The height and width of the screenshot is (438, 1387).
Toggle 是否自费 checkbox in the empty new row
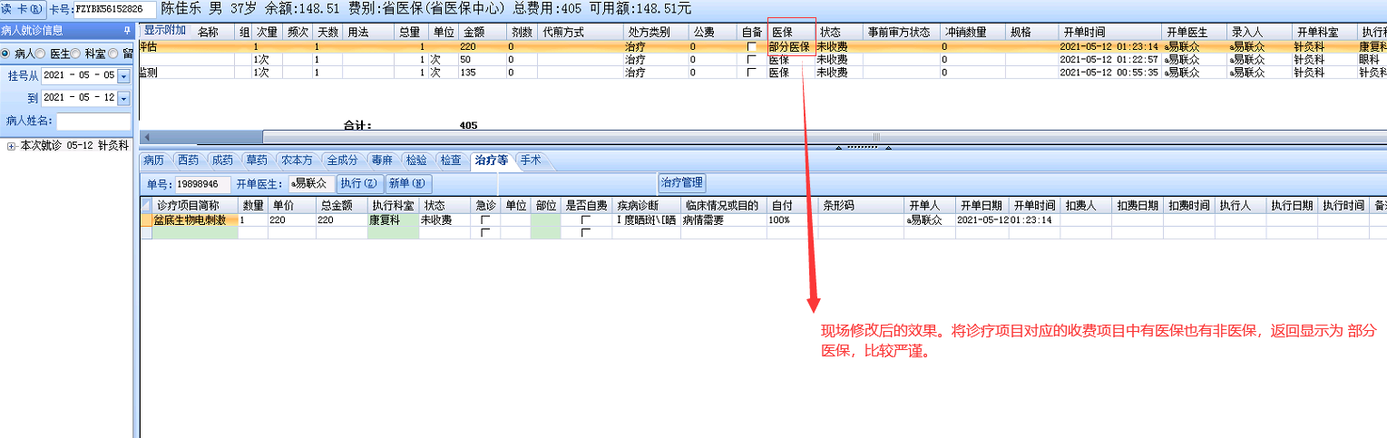coord(586,233)
